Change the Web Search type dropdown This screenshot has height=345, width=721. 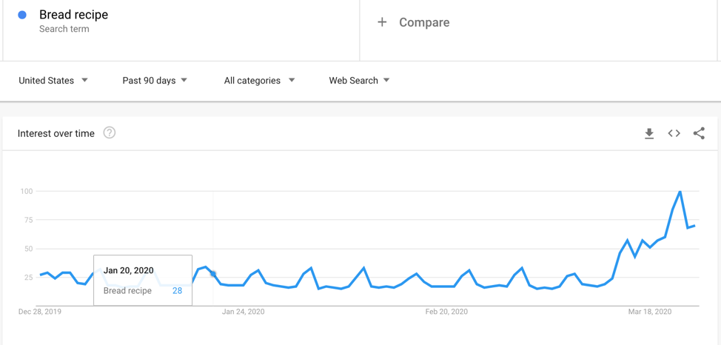coord(359,80)
